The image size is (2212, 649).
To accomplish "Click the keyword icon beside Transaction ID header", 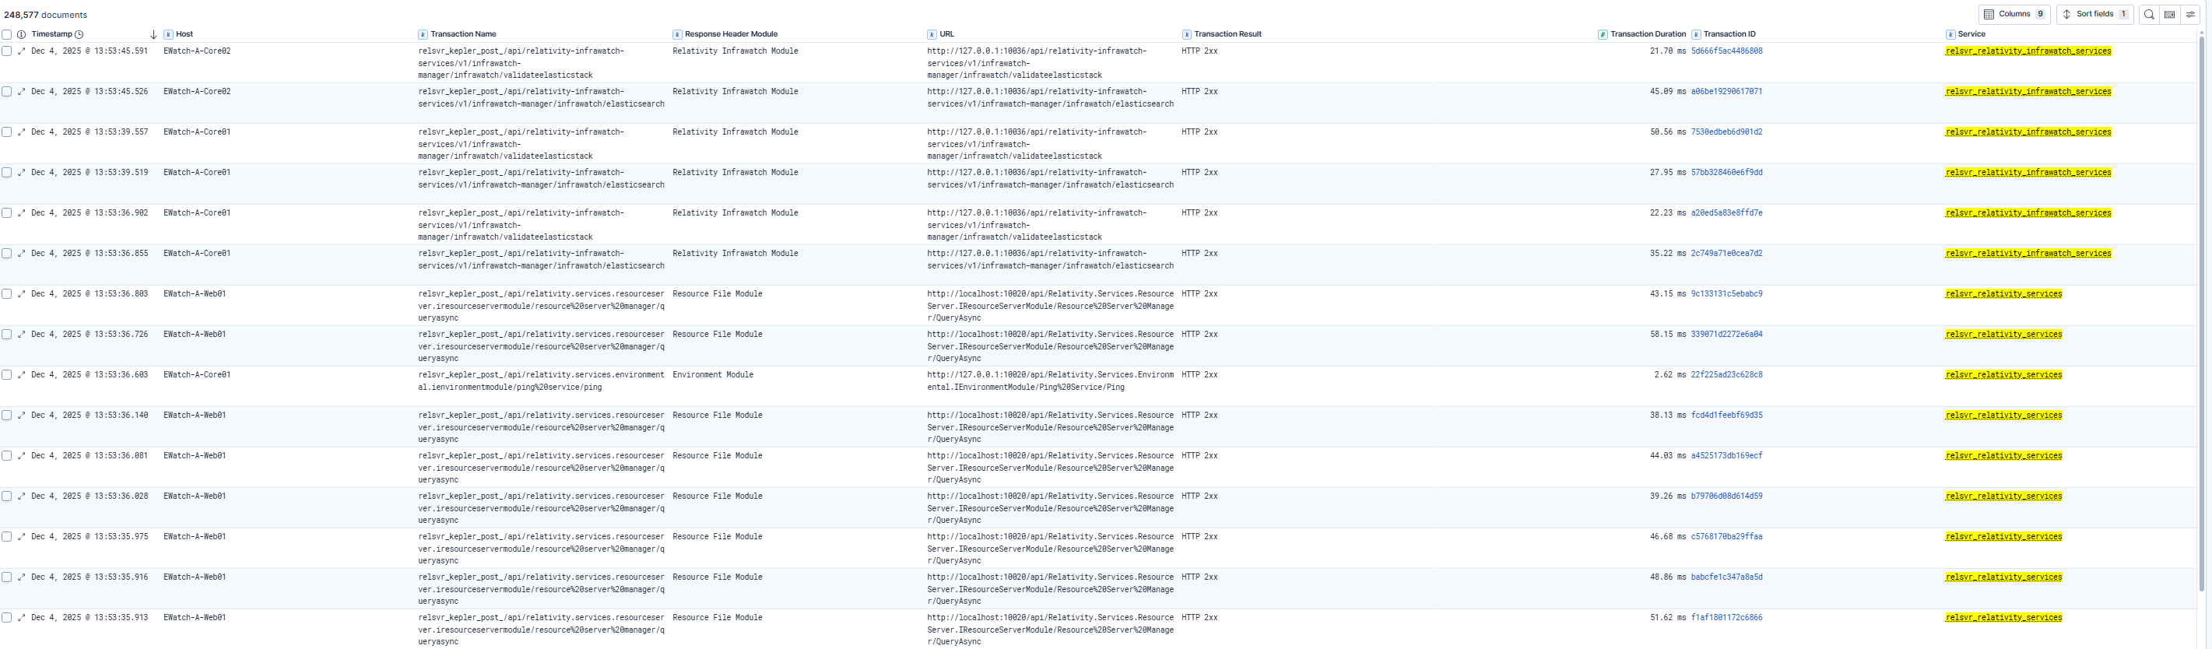I will 1697,34.
